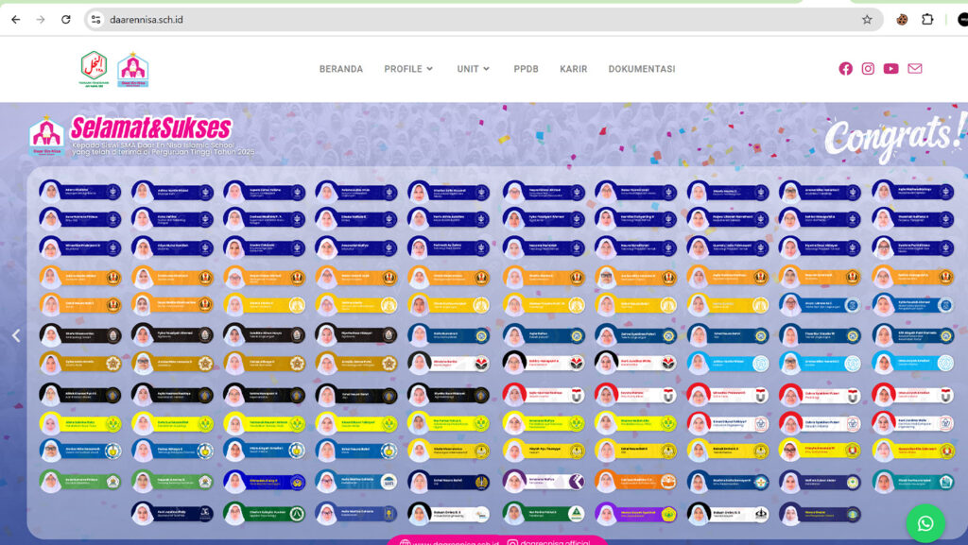968x545 pixels.
Task: Open the Instagram icon in header
Action: point(868,69)
